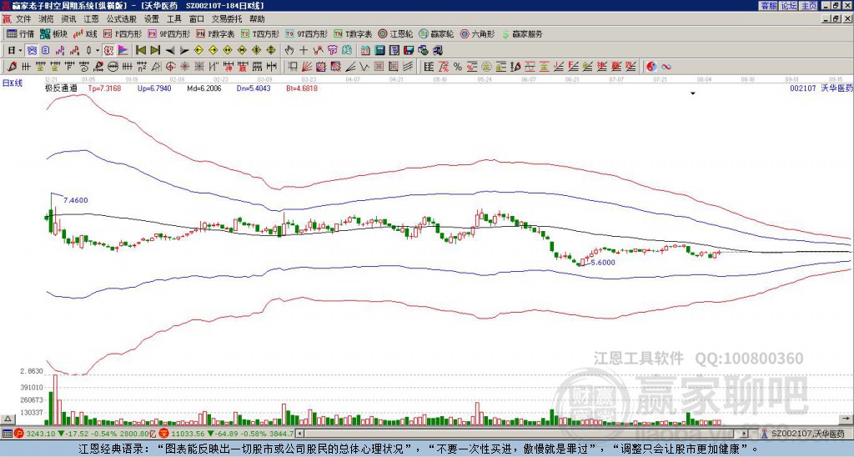
Task: Click the 日K线 label
Action: click(13, 83)
